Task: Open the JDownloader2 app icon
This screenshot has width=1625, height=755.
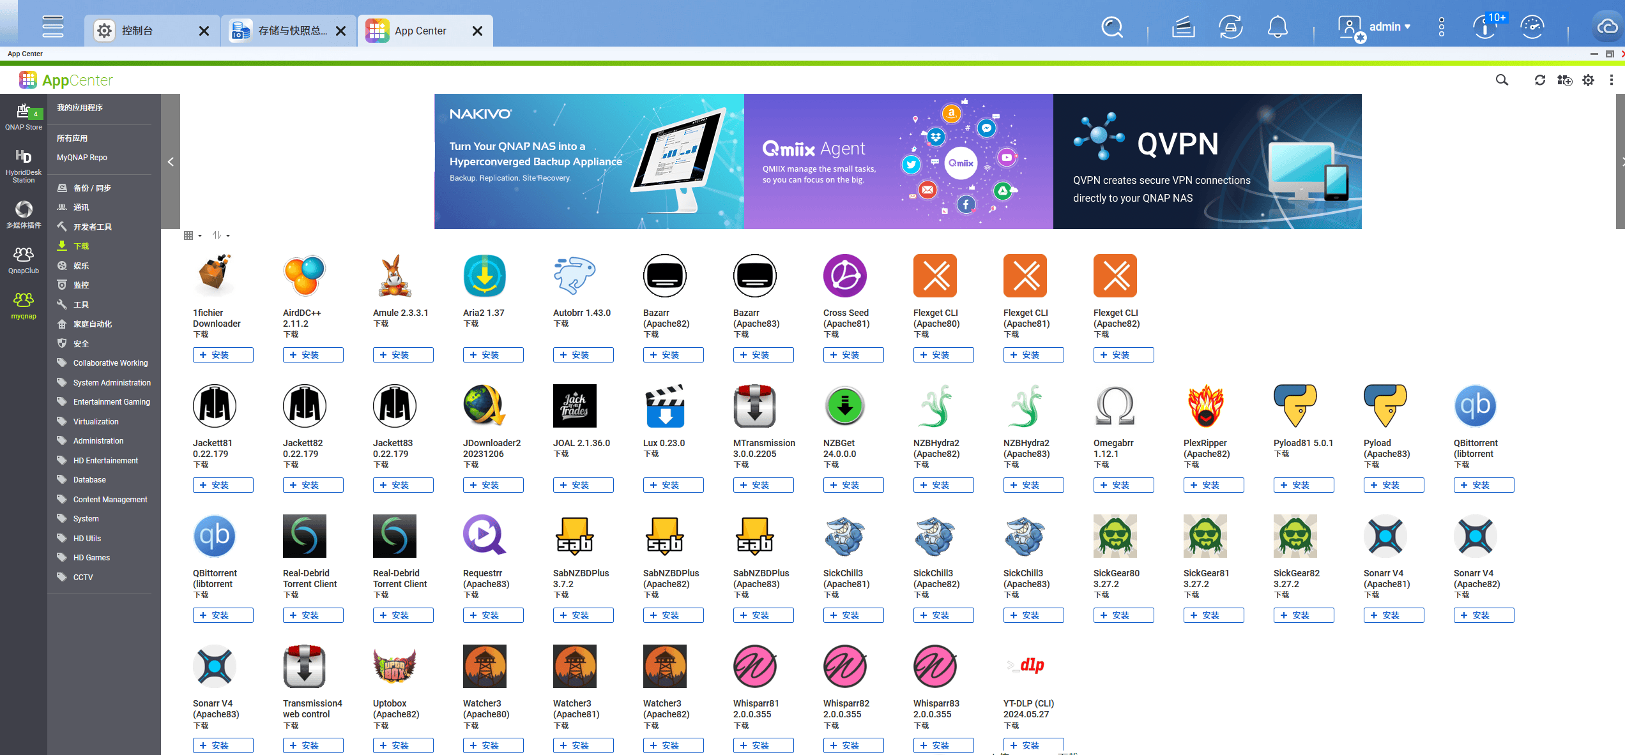Action: pos(485,406)
